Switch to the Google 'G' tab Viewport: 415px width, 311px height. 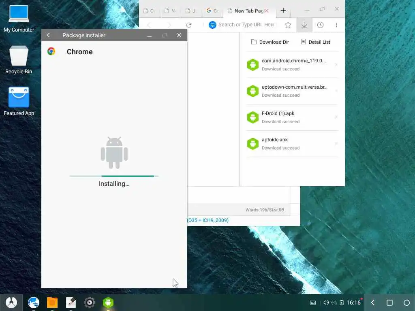pyautogui.click(x=212, y=11)
